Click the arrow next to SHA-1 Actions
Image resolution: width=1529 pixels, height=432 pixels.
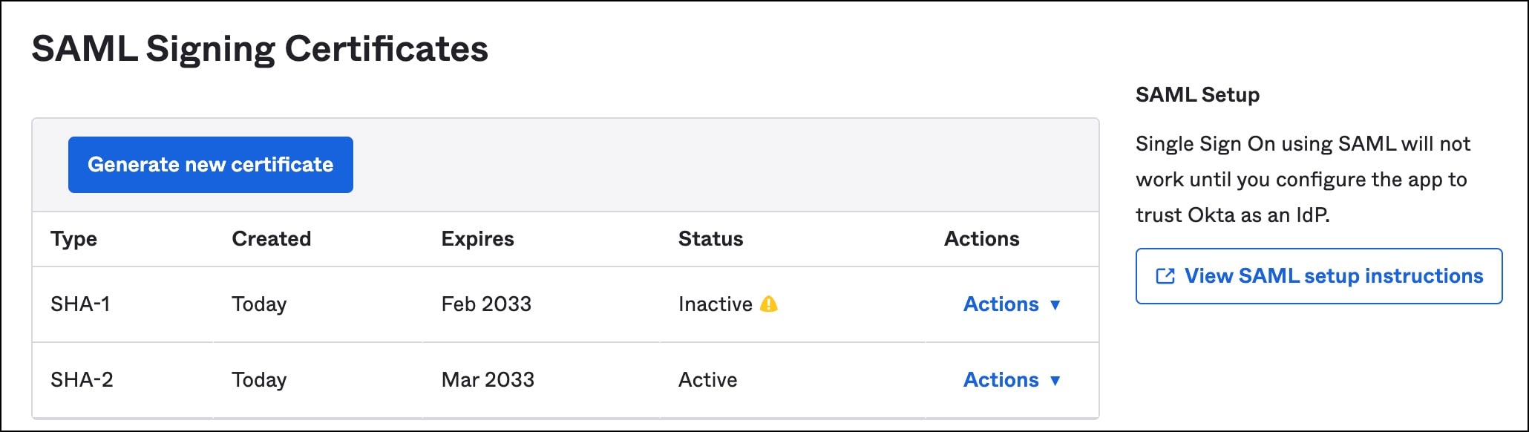[x=1055, y=304]
